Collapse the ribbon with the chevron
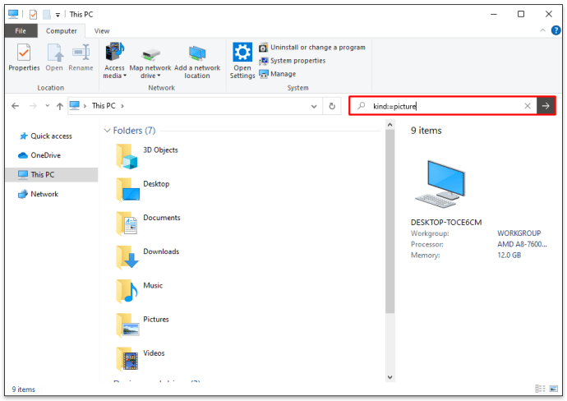 (542, 30)
